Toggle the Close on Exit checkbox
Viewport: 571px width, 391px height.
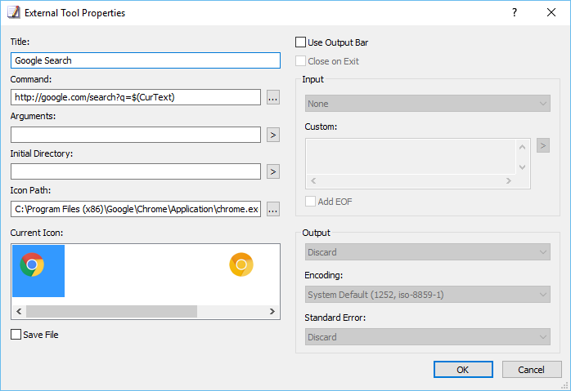tap(300, 61)
